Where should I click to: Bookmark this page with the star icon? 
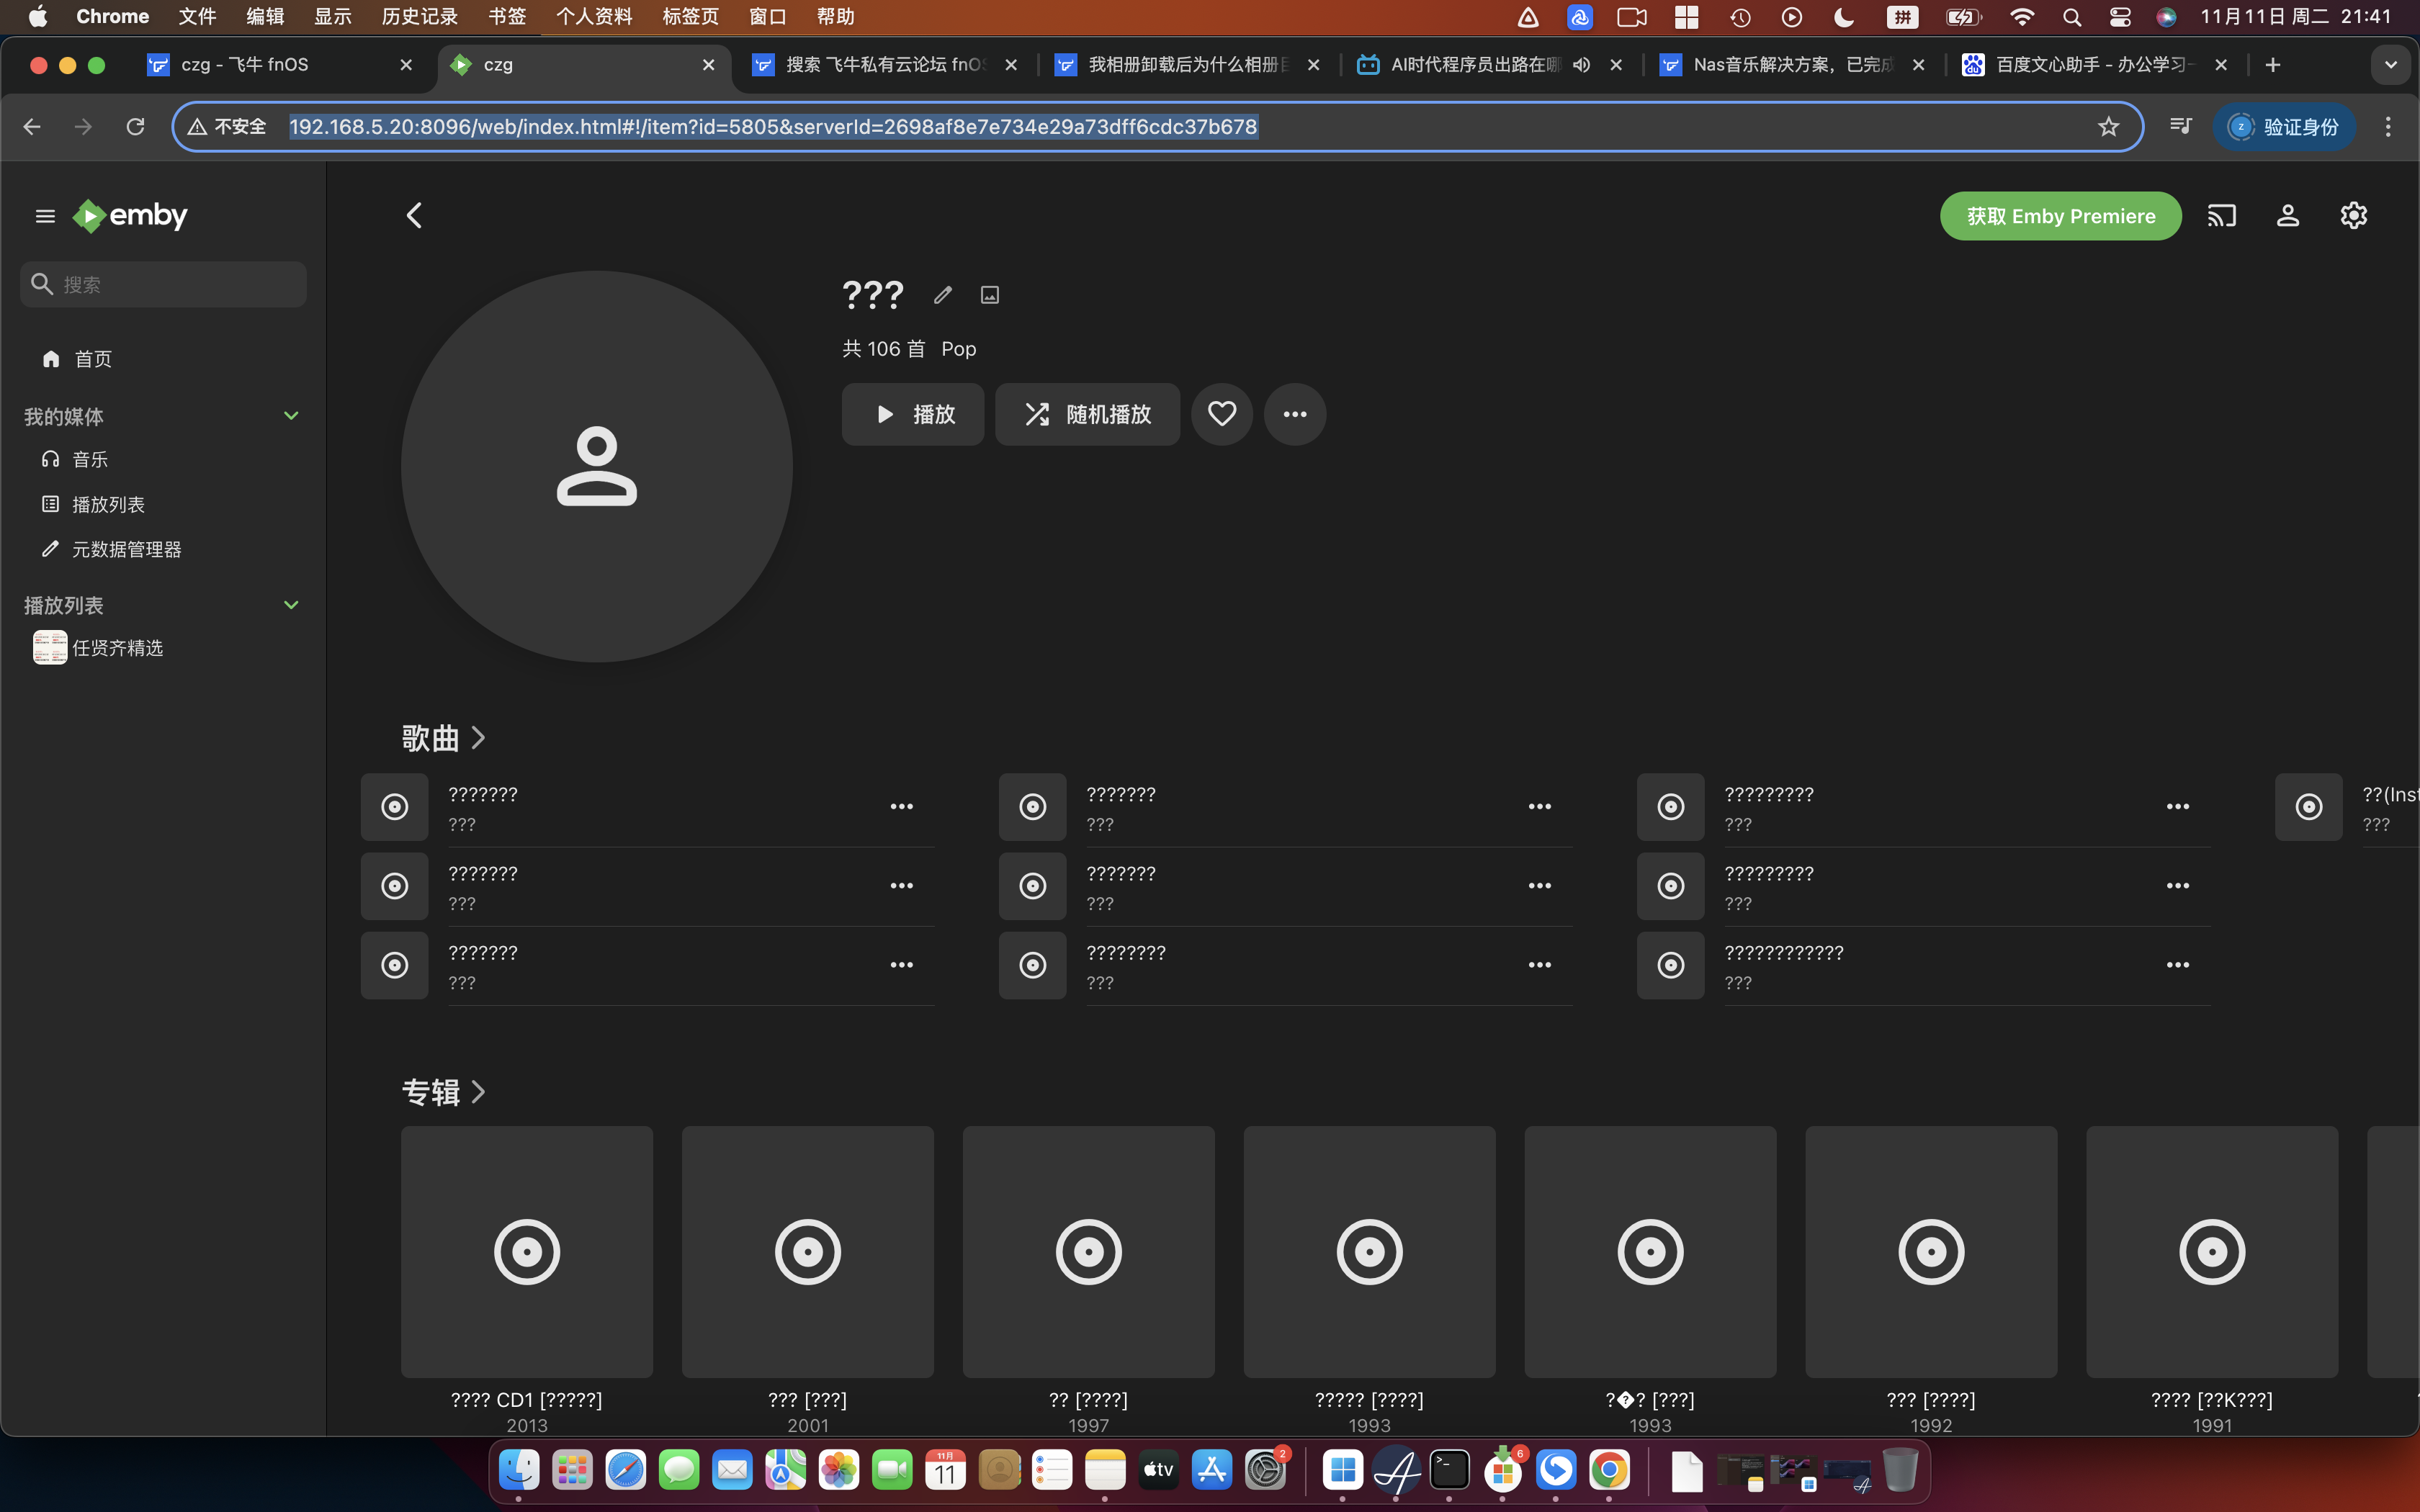(2108, 127)
